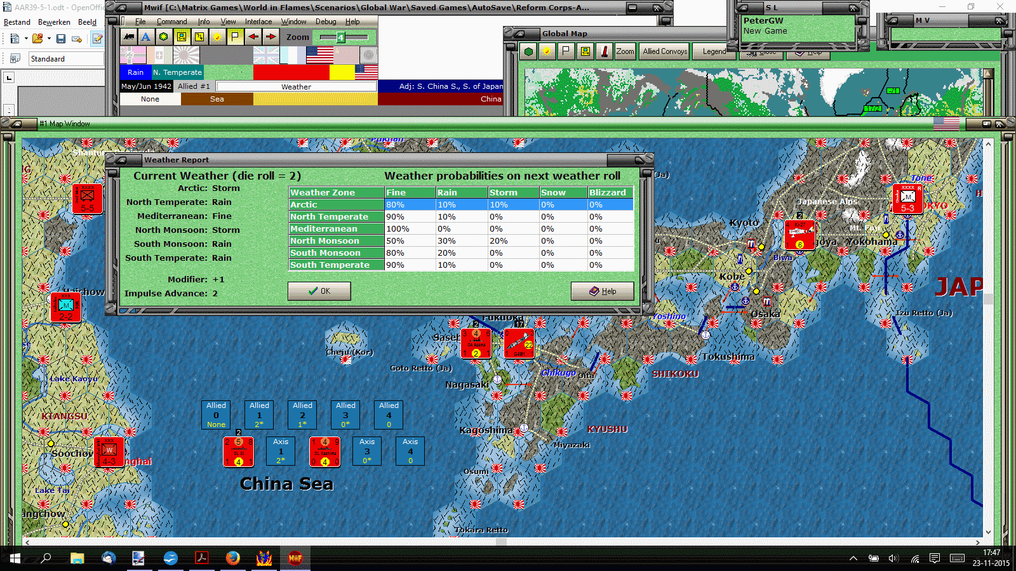Click the teal N. Temperate zone swatch
This screenshot has width=1016, height=571.
click(177, 72)
